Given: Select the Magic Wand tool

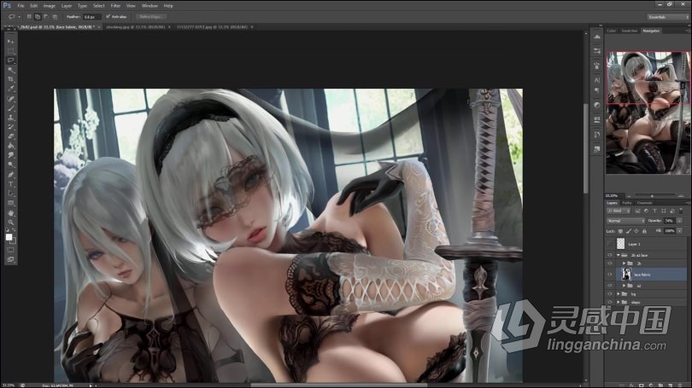Looking at the screenshot, I should [10, 70].
